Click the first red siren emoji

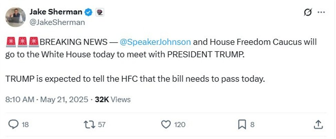tap(11, 42)
